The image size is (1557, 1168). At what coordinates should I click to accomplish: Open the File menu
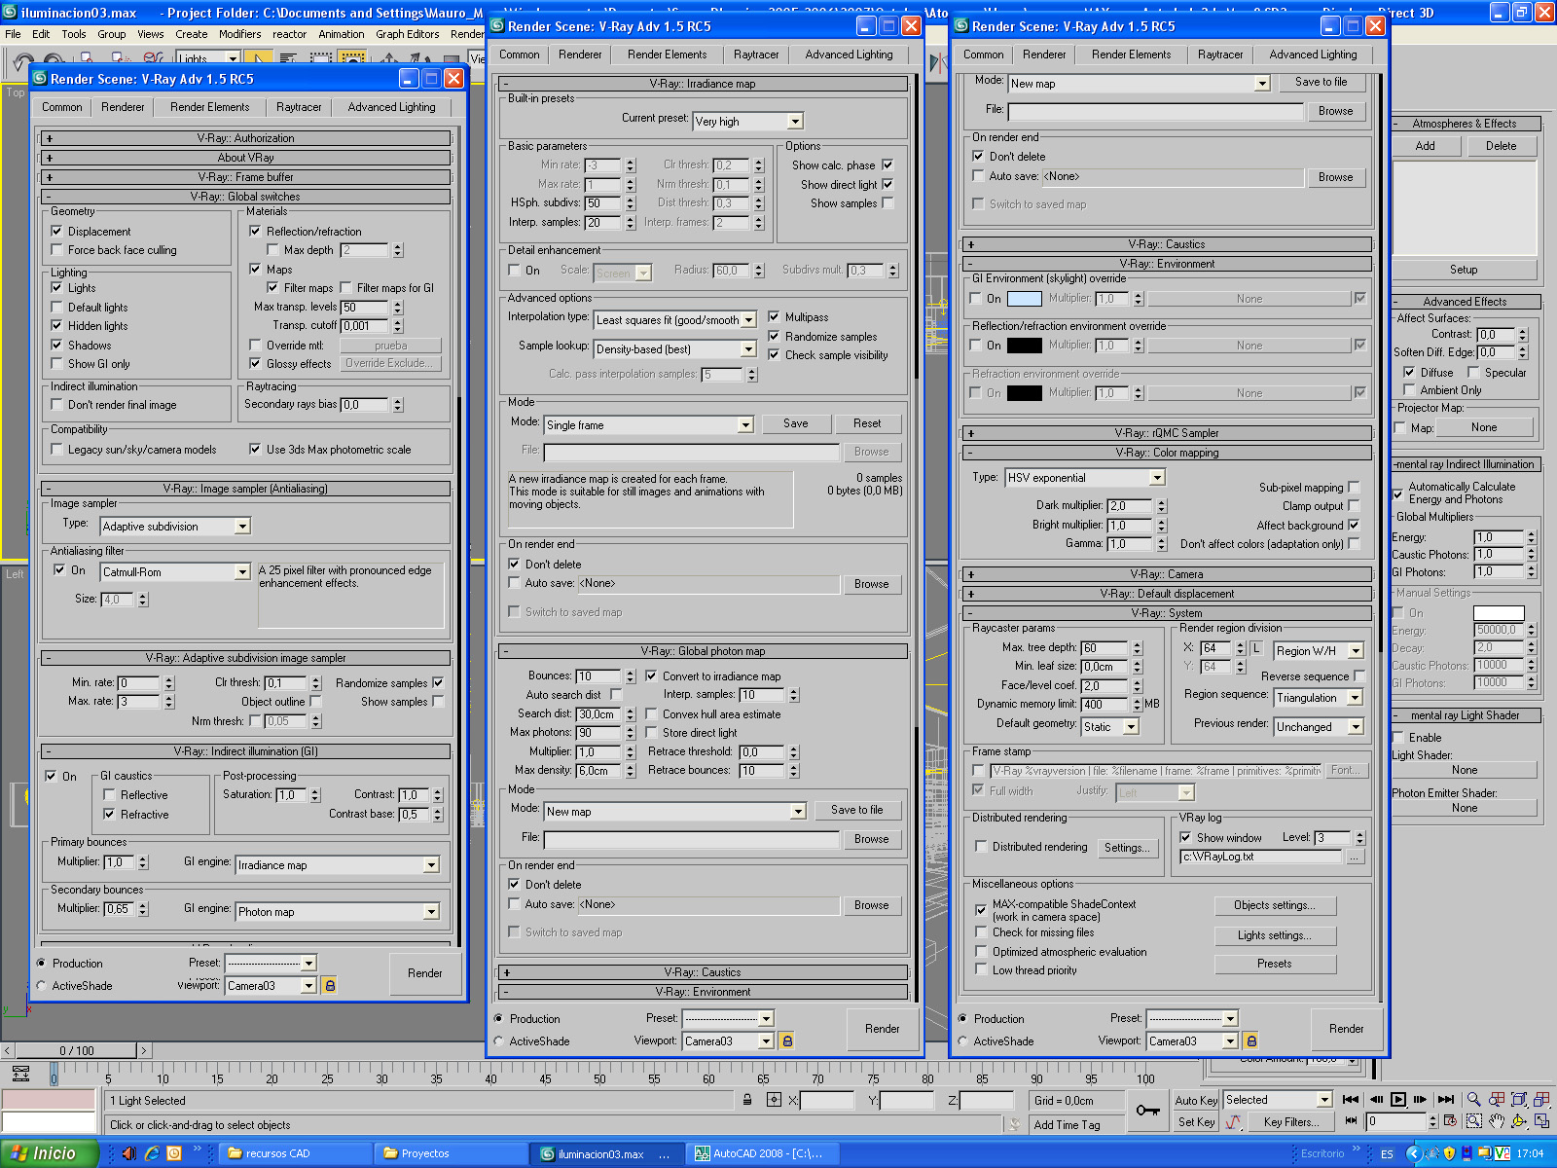pyautogui.click(x=13, y=34)
